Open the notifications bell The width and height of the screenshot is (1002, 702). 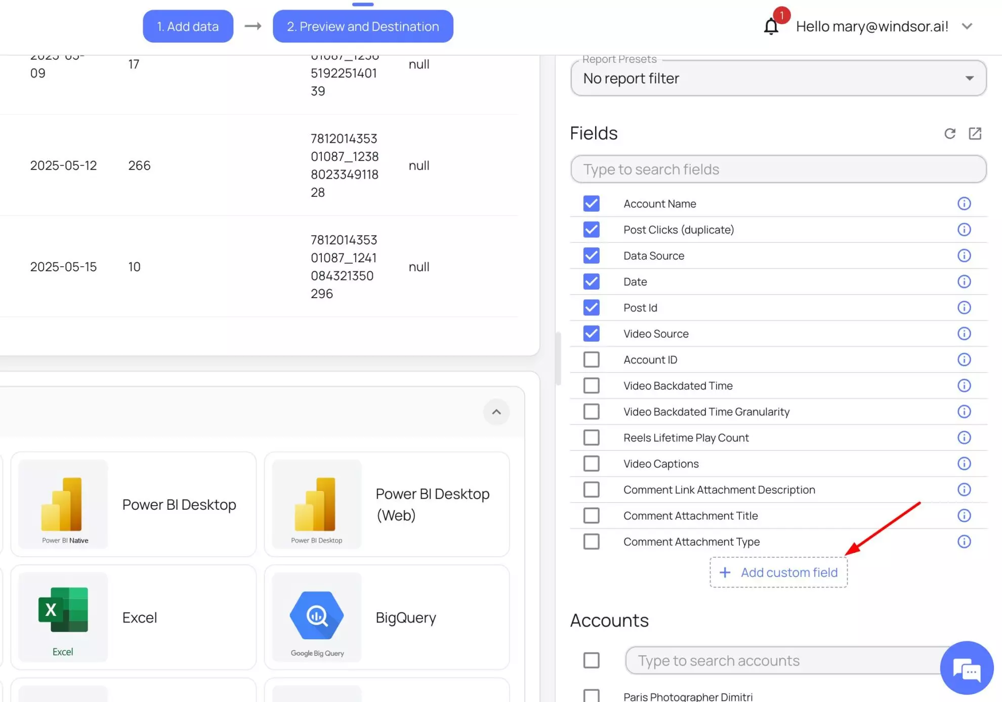pyautogui.click(x=771, y=26)
